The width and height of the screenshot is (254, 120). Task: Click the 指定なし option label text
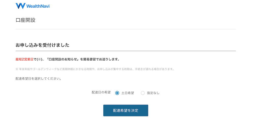[x=153, y=93]
